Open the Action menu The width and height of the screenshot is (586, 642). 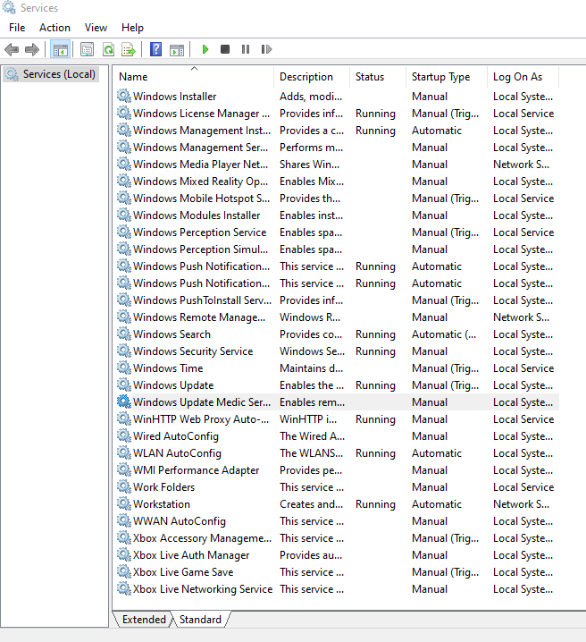pos(54,28)
